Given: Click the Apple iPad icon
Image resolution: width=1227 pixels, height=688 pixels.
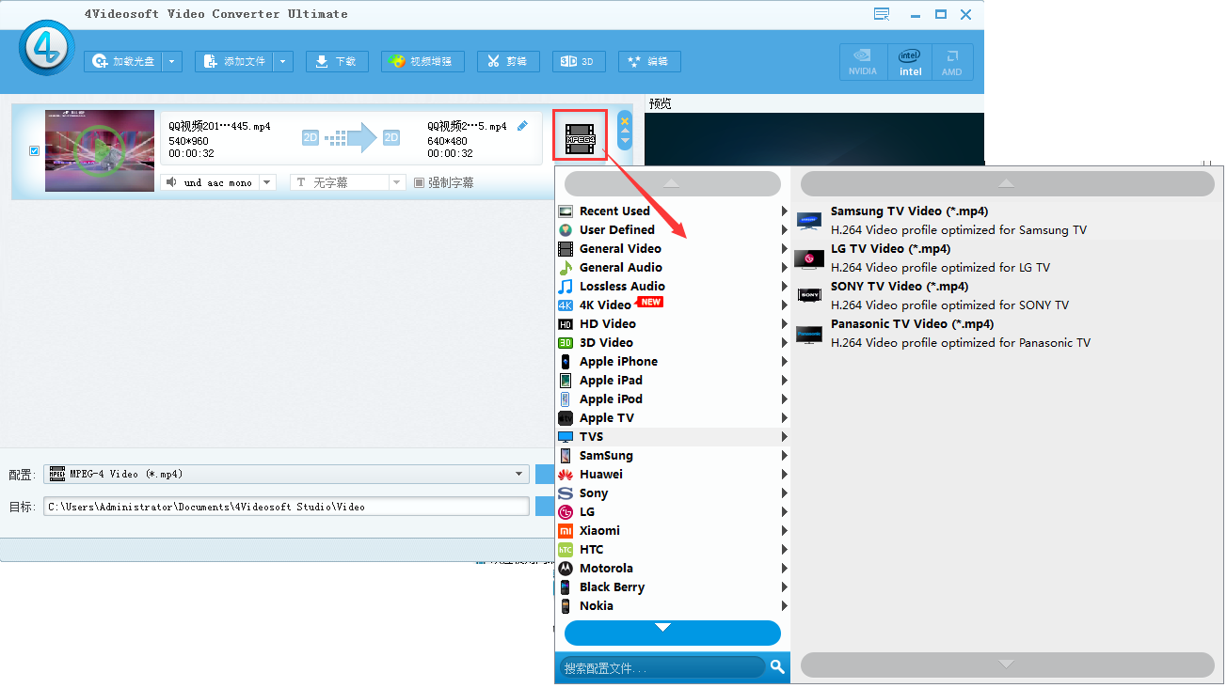Looking at the screenshot, I should 566,381.
